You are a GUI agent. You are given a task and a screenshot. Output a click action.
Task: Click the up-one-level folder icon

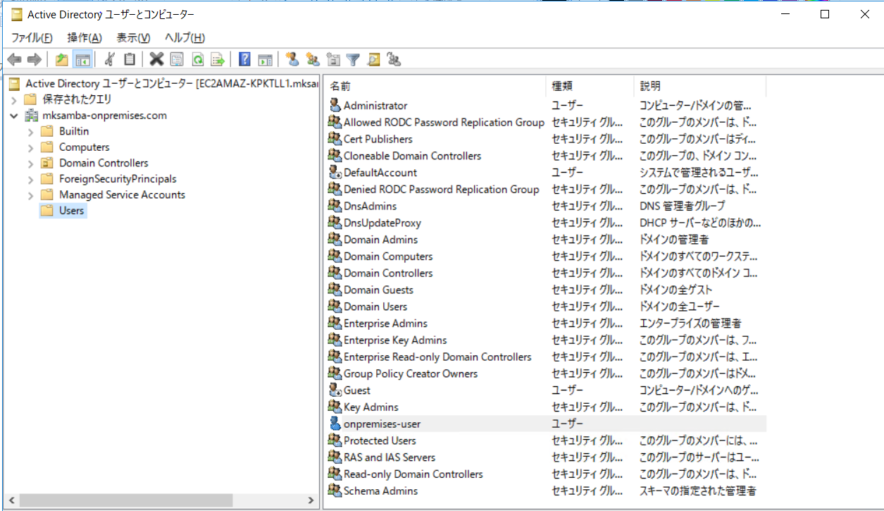point(62,59)
